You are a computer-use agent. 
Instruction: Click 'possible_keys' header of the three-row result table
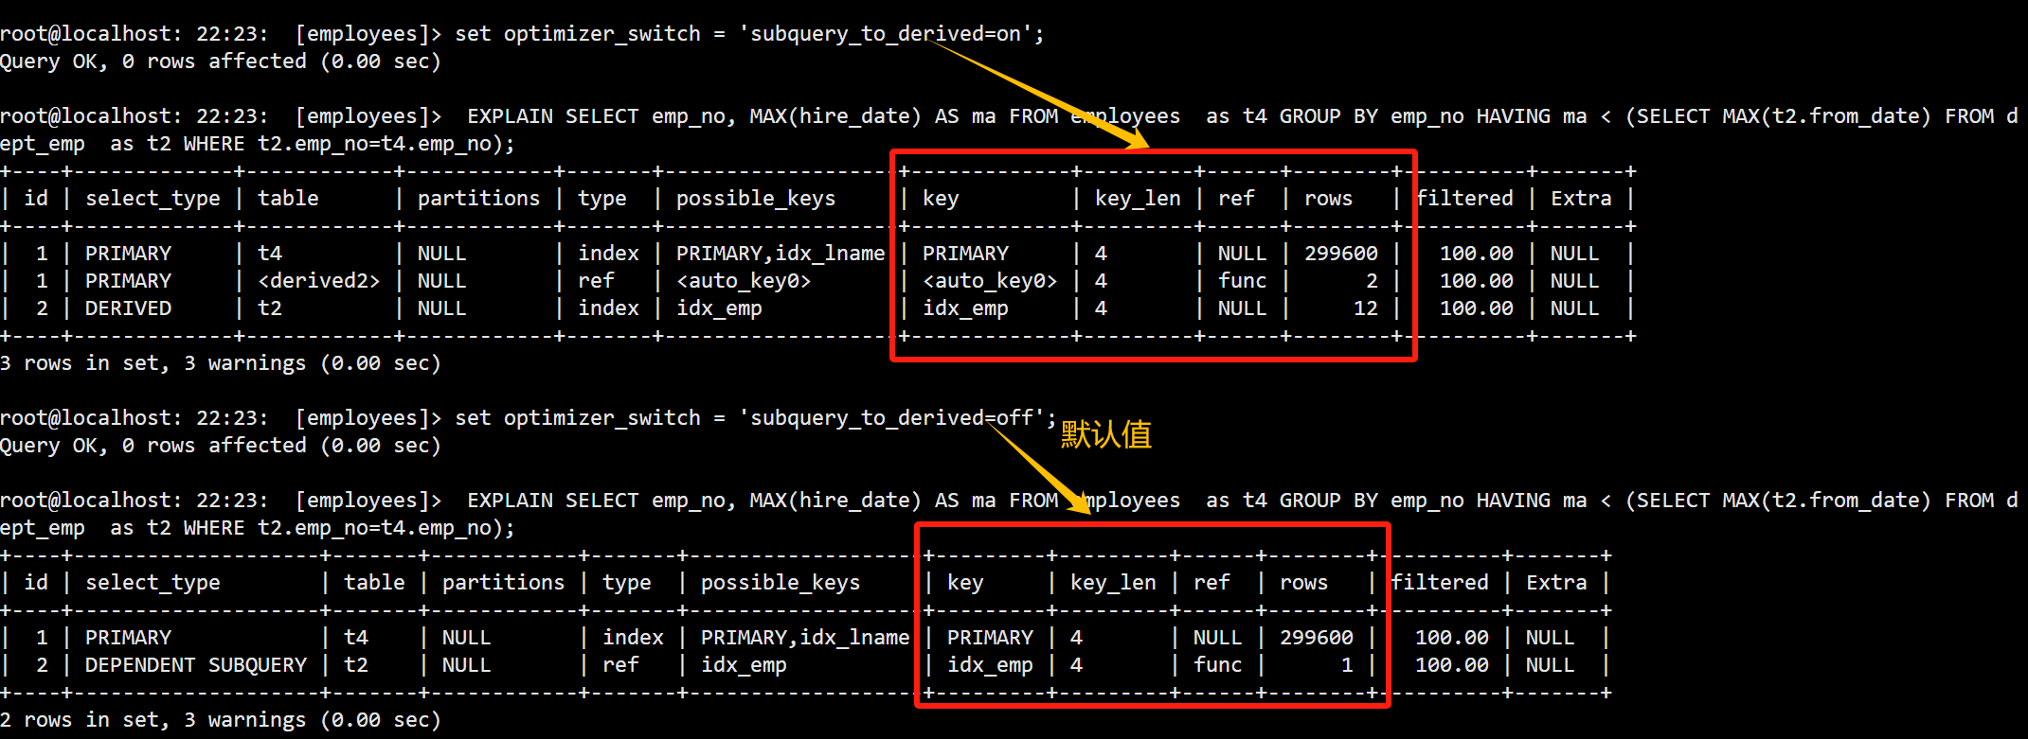[x=756, y=199]
